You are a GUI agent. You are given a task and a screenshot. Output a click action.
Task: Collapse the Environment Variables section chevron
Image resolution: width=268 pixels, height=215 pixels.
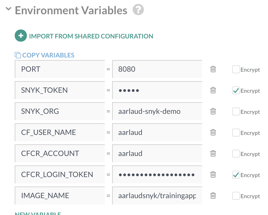point(8,8)
